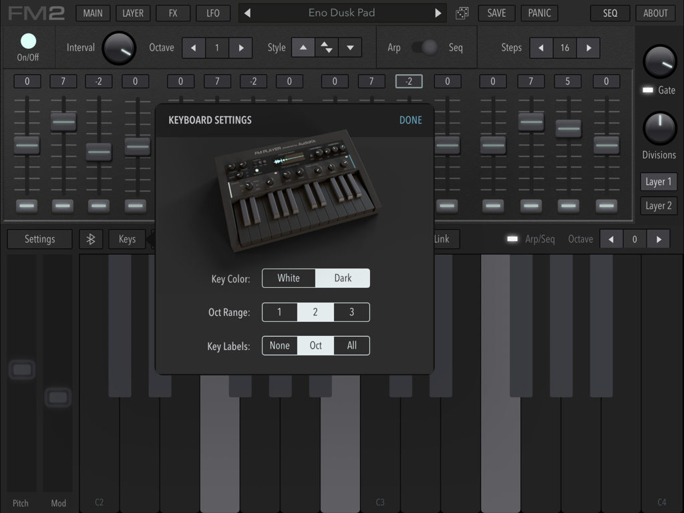This screenshot has height=513, width=684.
Task: Click the next preset arrow
Action: [438, 12]
